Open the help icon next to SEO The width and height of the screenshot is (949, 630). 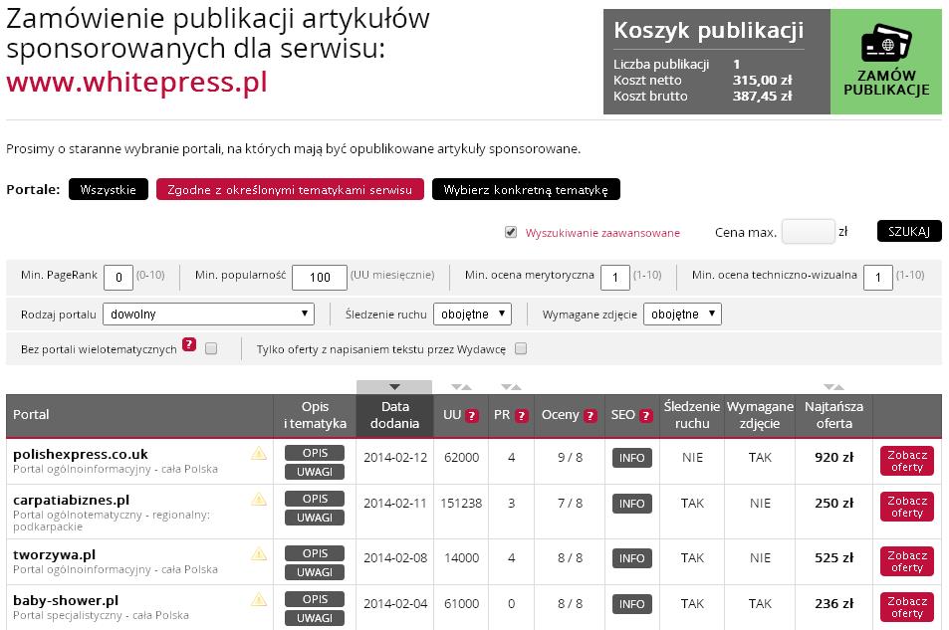point(646,416)
